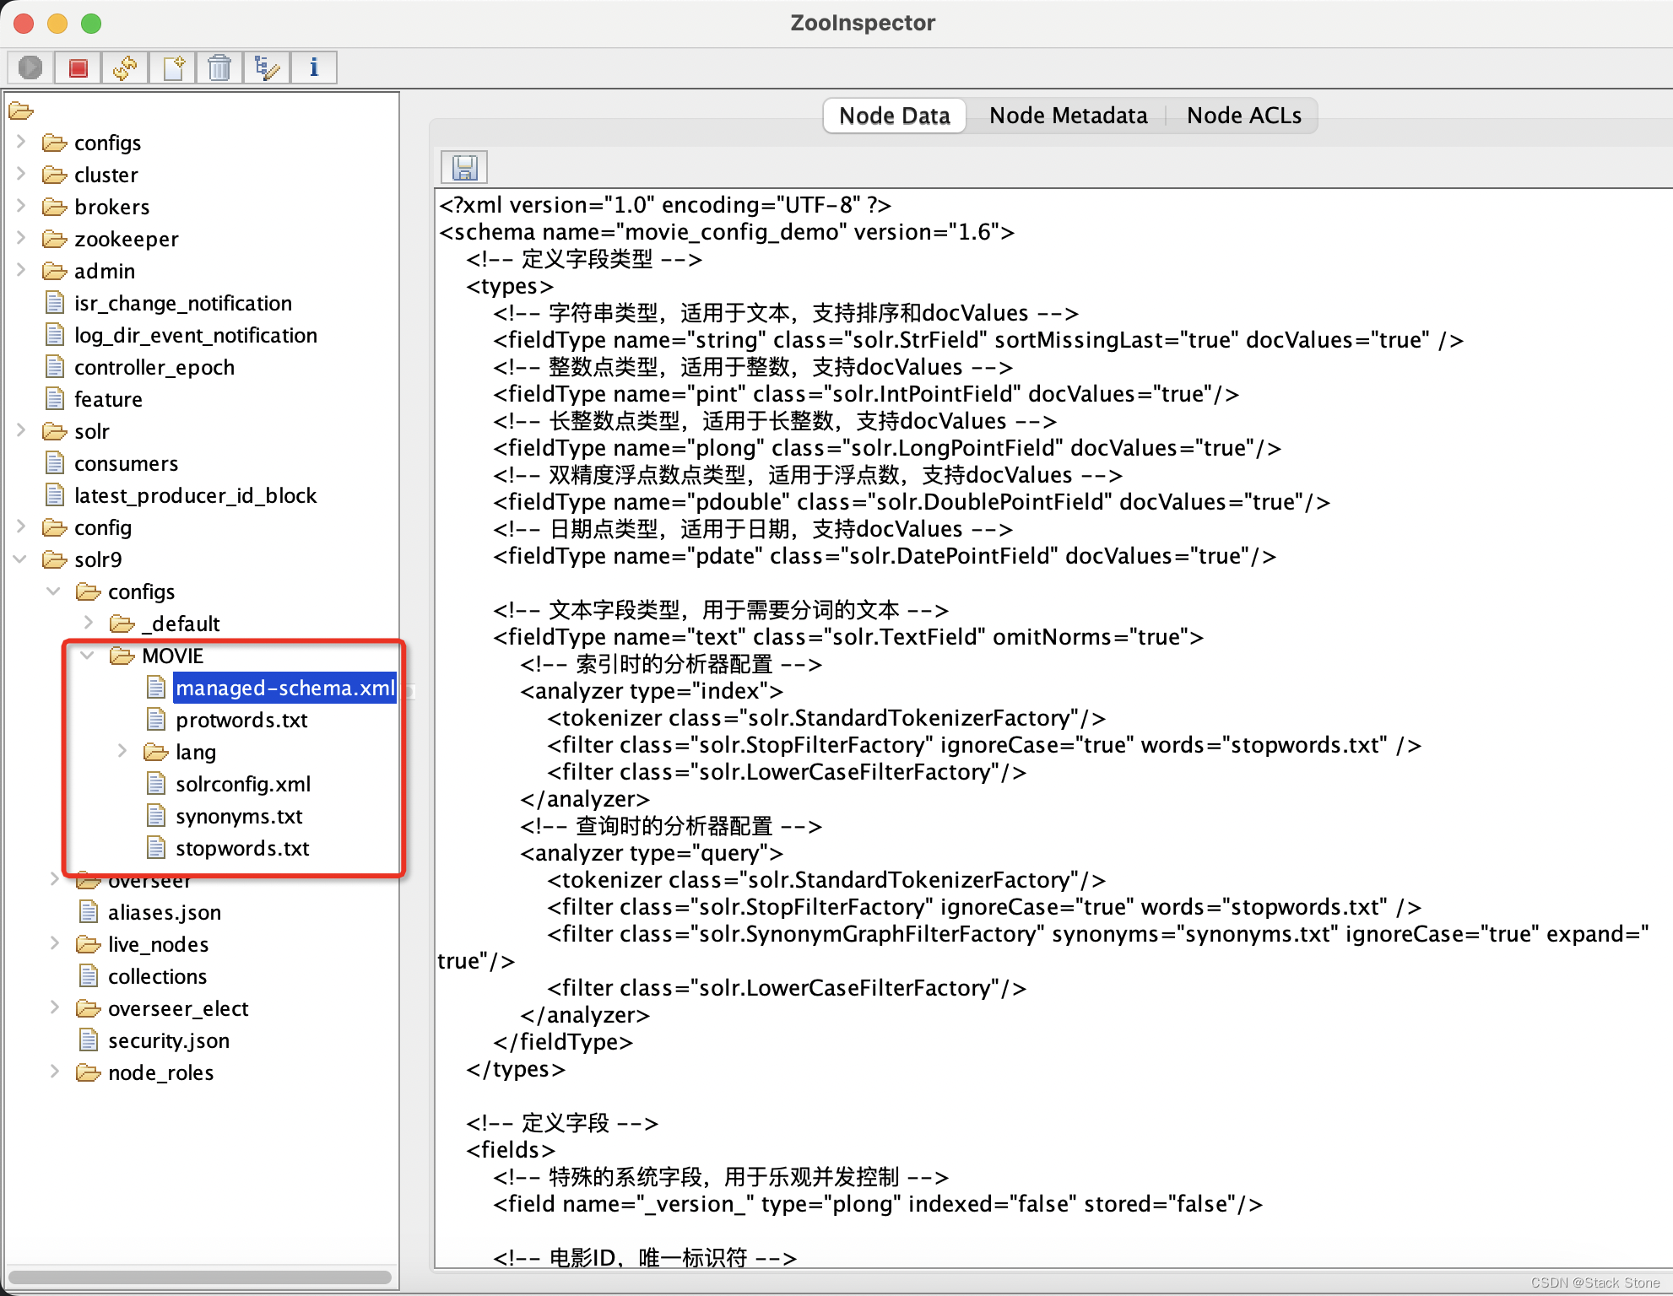Click the Change Node Viewers icon
Viewport: 1673px width, 1296px height.
pyautogui.click(x=267, y=67)
